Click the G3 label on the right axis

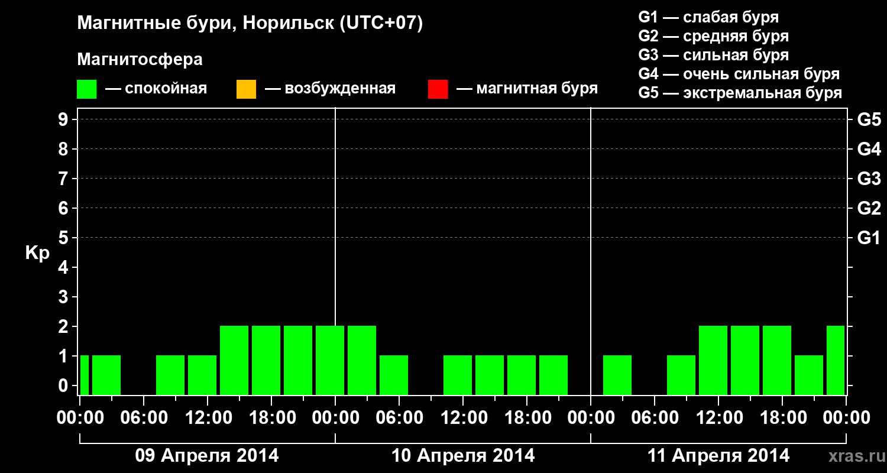click(869, 179)
